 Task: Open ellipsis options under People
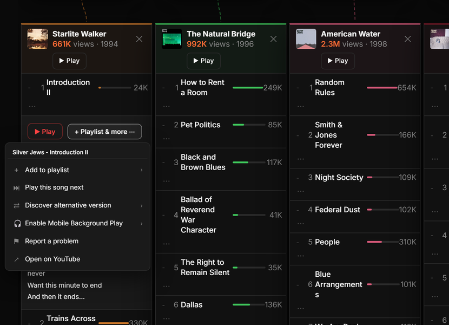pos(301,256)
